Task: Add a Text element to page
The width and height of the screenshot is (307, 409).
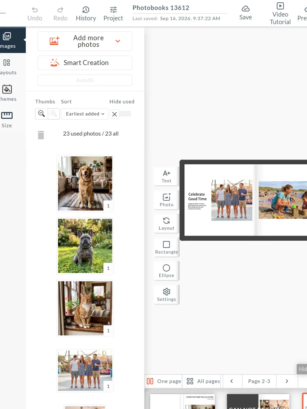Action: click(166, 176)
